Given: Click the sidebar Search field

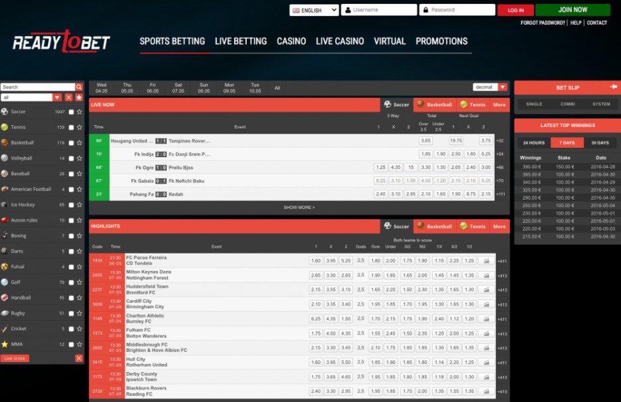Looking at the screenshot, I should click(38, 87).
